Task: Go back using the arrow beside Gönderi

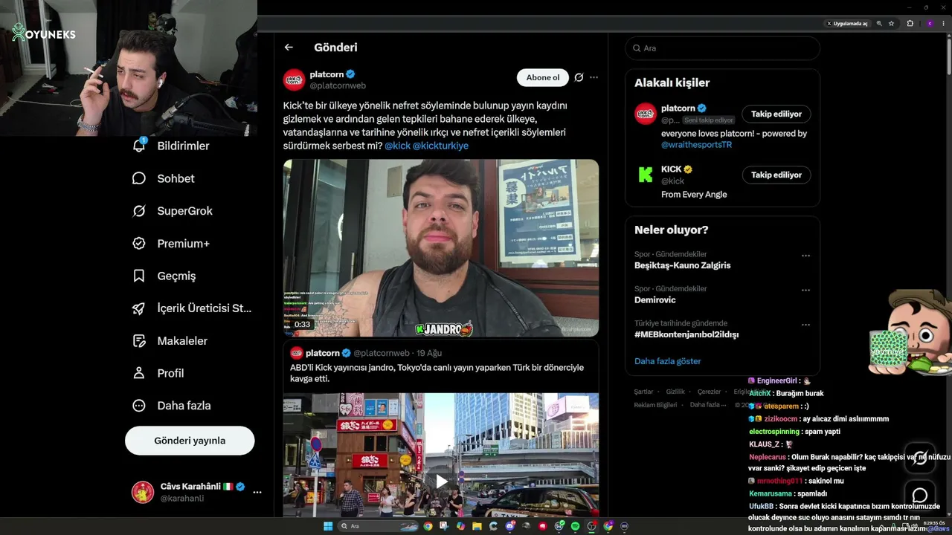Action: point(289,48)
